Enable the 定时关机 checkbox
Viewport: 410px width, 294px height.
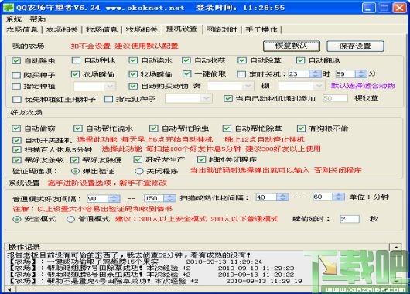click(241, 74)
